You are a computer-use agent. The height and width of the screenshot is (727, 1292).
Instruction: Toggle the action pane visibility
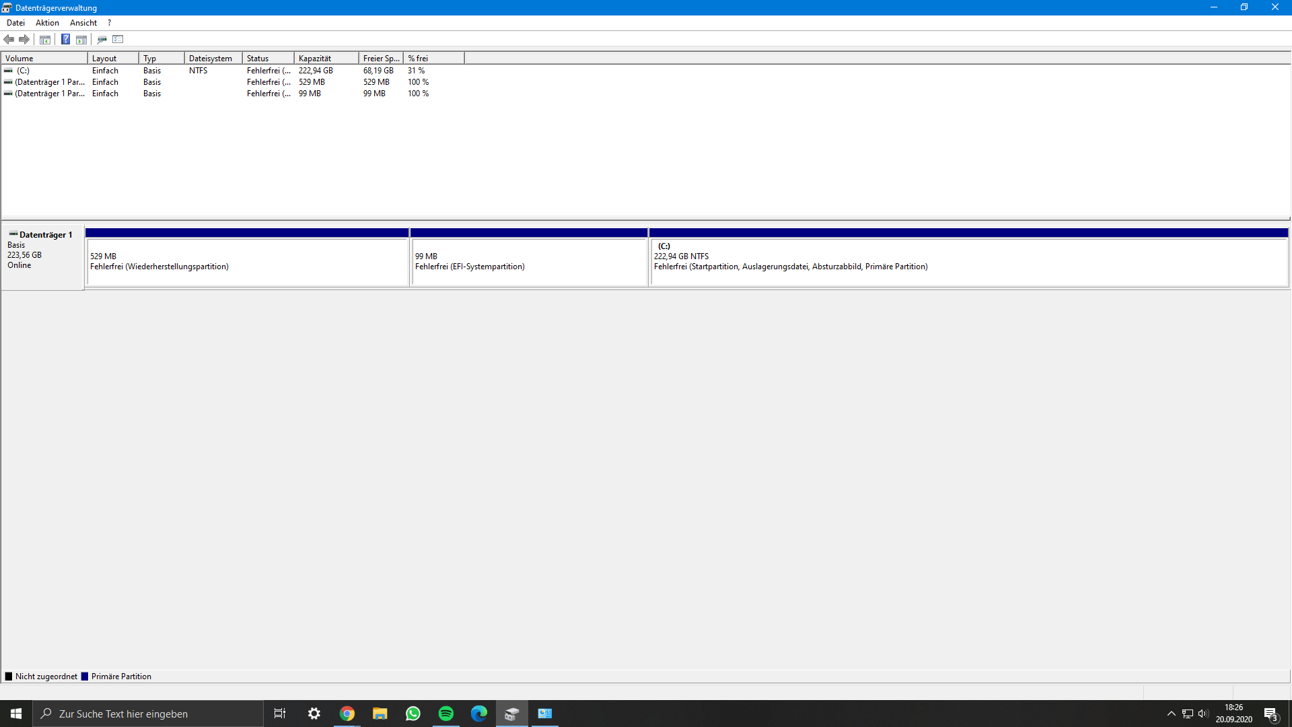(x=81, y=39)
